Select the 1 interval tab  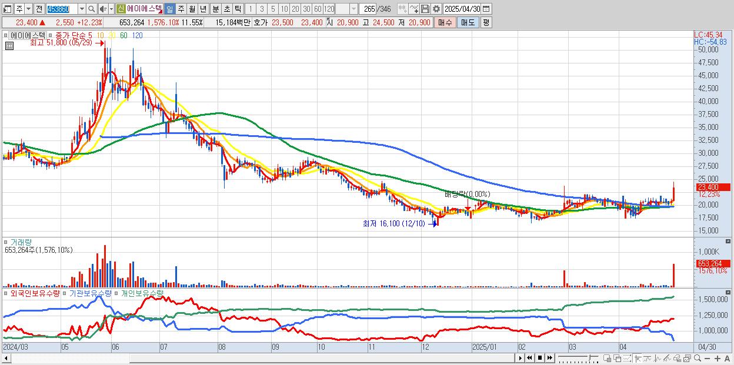251,9
